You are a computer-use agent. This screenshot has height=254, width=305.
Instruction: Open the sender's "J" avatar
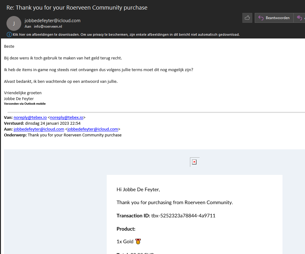pyautogui.click(x=14, y=23)
